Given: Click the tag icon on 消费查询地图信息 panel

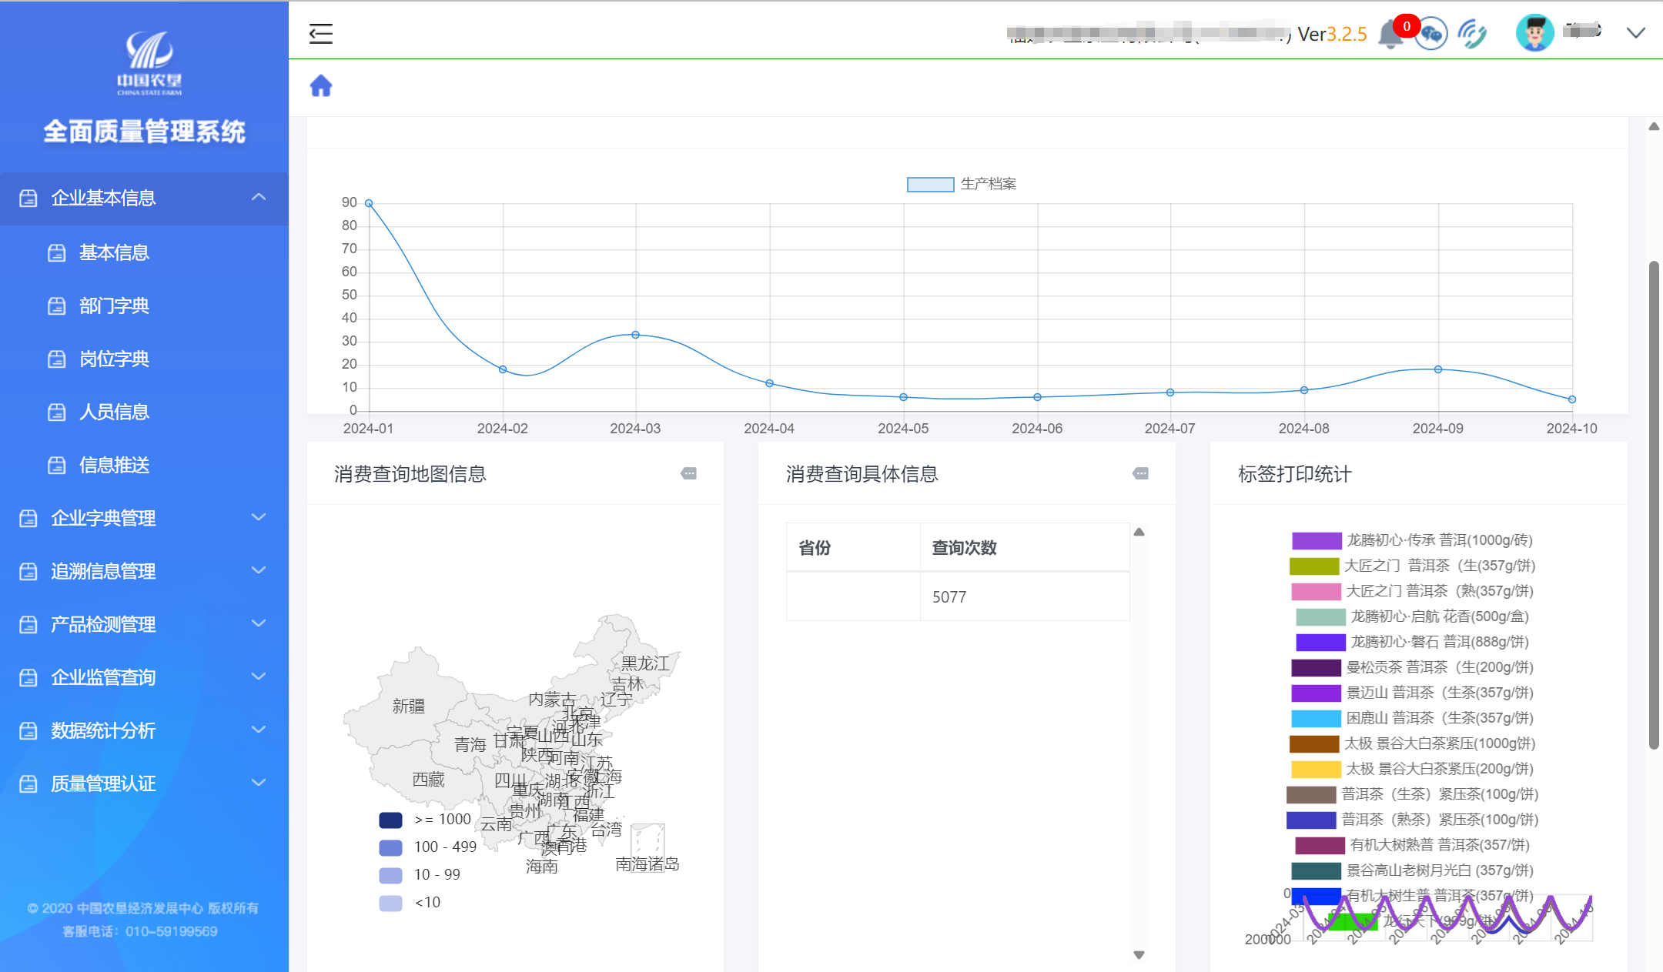Looking at the screenshot, I should point(689,473).
